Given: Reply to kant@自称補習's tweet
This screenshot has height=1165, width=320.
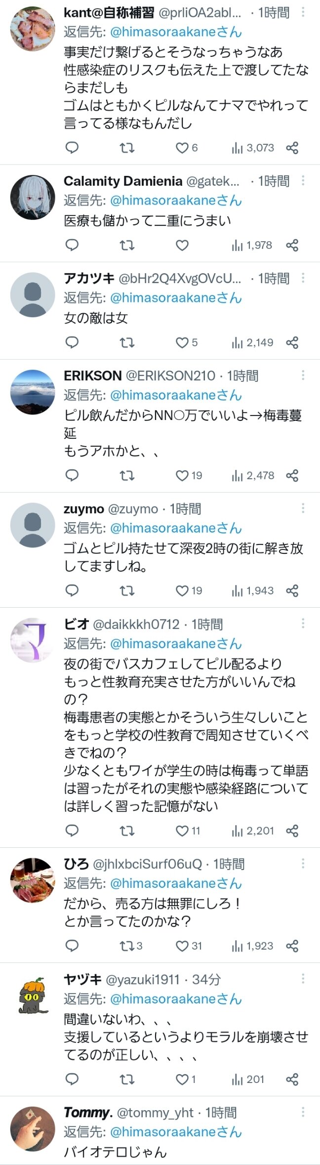Looking at the screenshot, I should tap(72, 148).
